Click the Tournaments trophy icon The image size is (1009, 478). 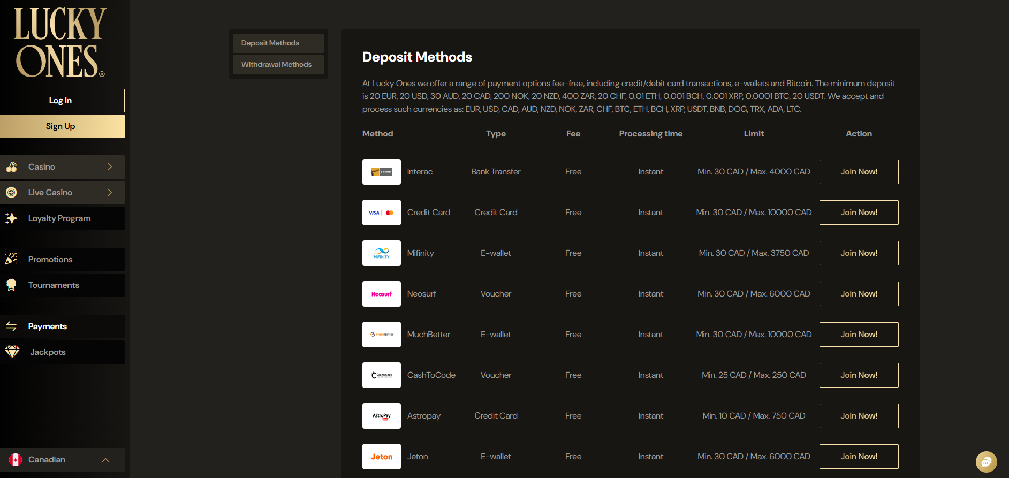click(x=11, y=285)
